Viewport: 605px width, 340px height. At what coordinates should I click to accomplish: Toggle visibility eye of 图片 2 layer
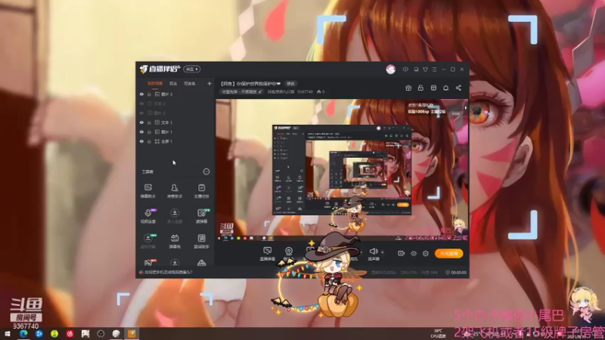141,113
